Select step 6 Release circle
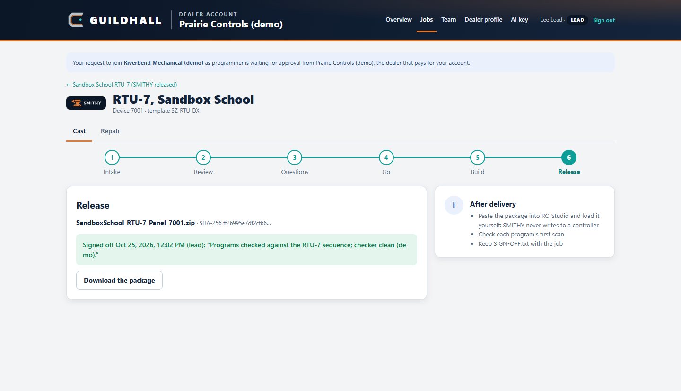The image size is (681, 391). point(569,158)
